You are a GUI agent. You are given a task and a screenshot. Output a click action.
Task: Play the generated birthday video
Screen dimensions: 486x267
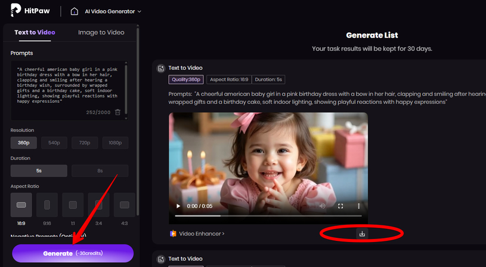coord(178,206)
